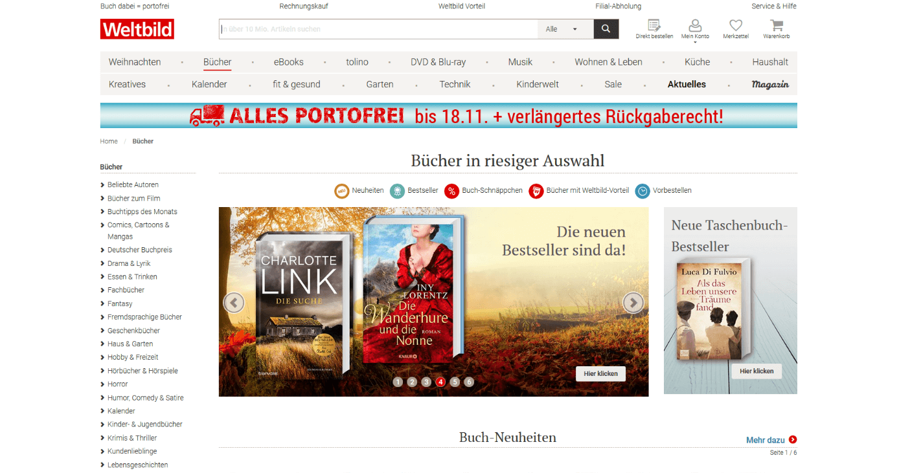Open the Warenkorb cart icon
This screenshot has width=899, height=473.
click(x=777, y=26)
